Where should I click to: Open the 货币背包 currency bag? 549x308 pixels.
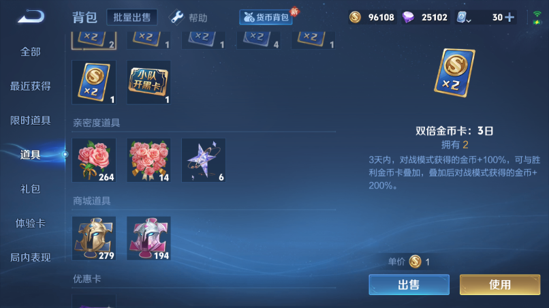point(266,17)
